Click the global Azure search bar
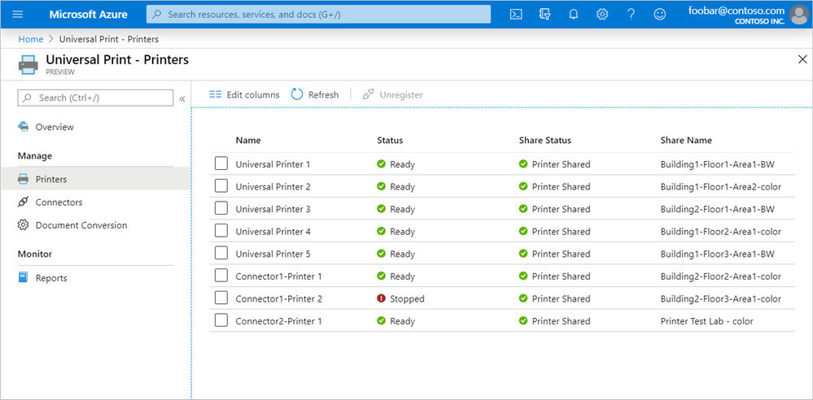Image resolution: width=813 pixels, height=400 pixels. [318, 15]
